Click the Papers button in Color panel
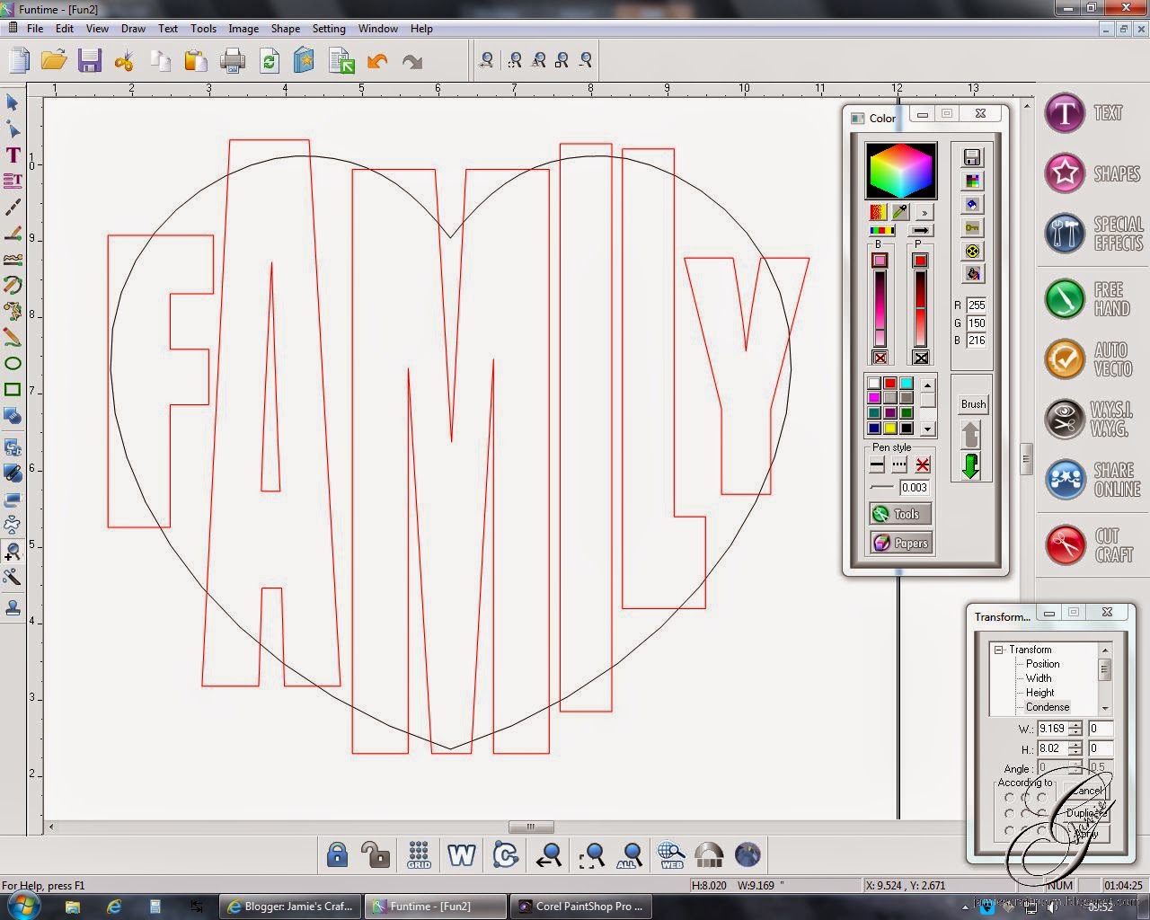 [900, 543]
